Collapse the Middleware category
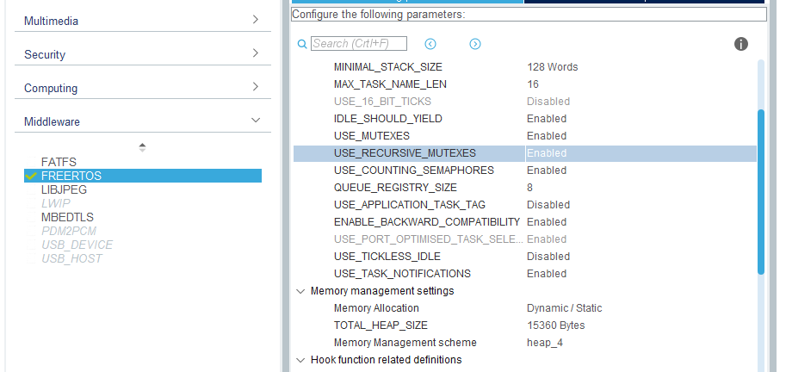 256,121
